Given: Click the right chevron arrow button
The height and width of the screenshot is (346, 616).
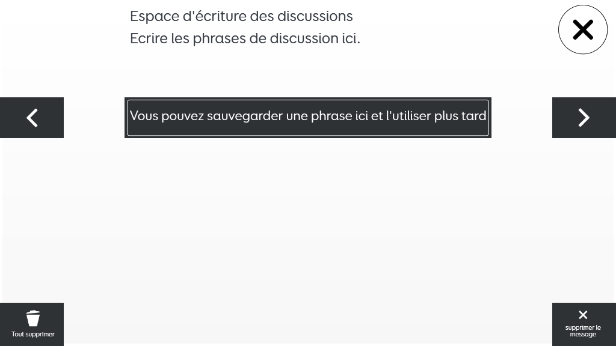Looking at the screenshot, I should click(584, 118).
